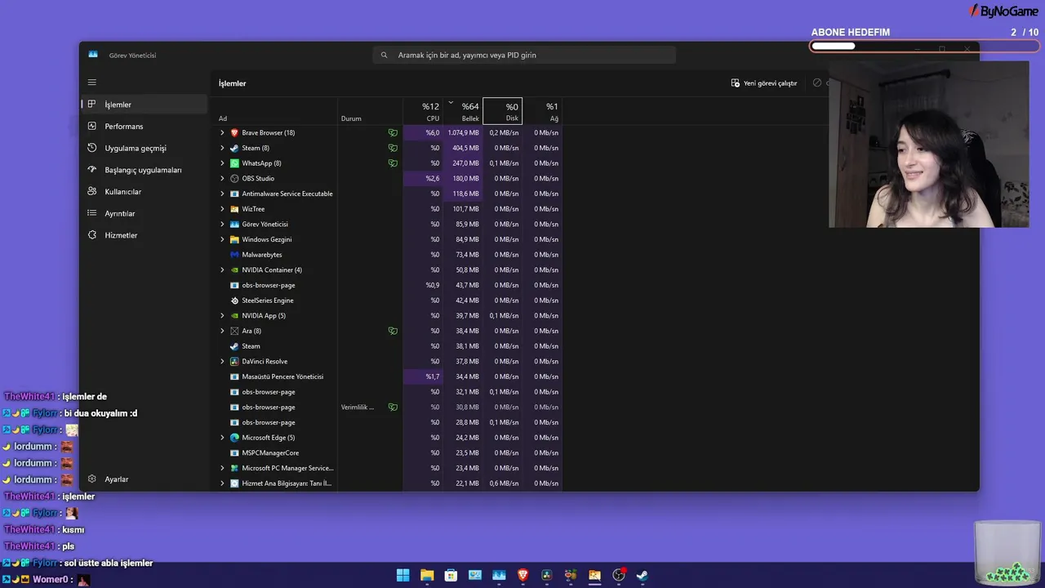Click the Görevi sonlandır (end task) icon
Image resolution: width=1045 pixels, height=588 pixels.
tap(817, 83)
